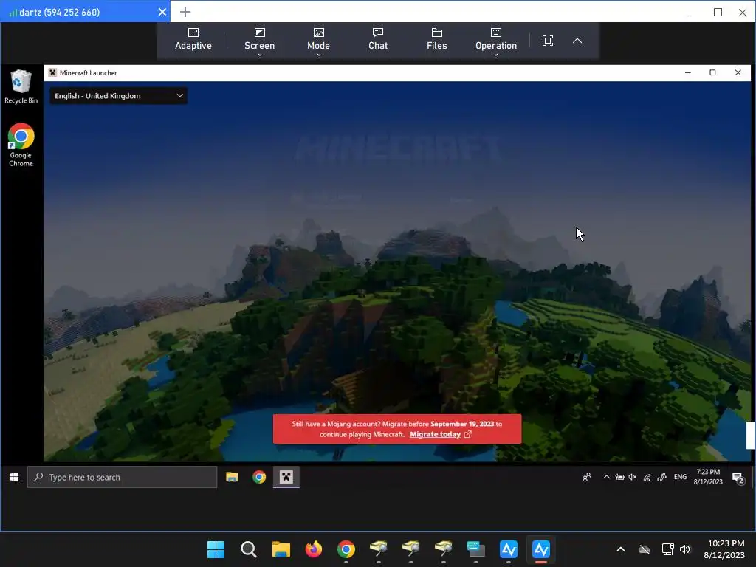Open host clock showing 10:23 PM
The image size is (756, 567).
725,549
